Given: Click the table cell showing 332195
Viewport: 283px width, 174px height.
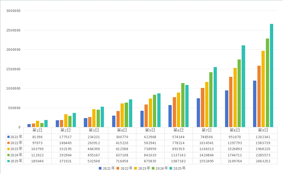Looking at the screenshot, I should coord(66,149).
